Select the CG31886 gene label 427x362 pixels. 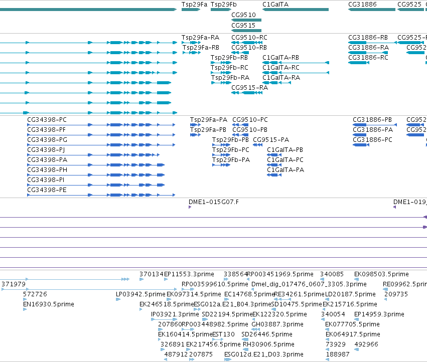[x=362, y=5]
